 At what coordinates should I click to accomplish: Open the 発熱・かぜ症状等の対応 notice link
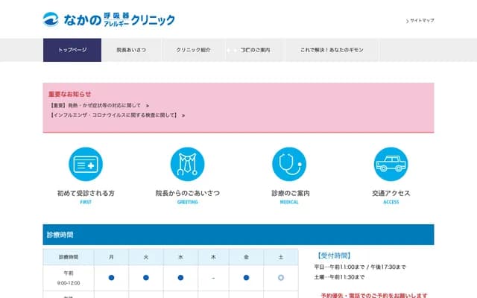[x=99, y=106]
